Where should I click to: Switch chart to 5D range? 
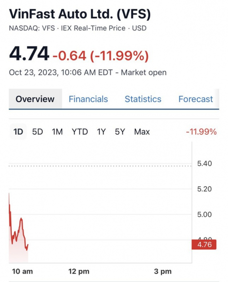(x=37, y=132)
